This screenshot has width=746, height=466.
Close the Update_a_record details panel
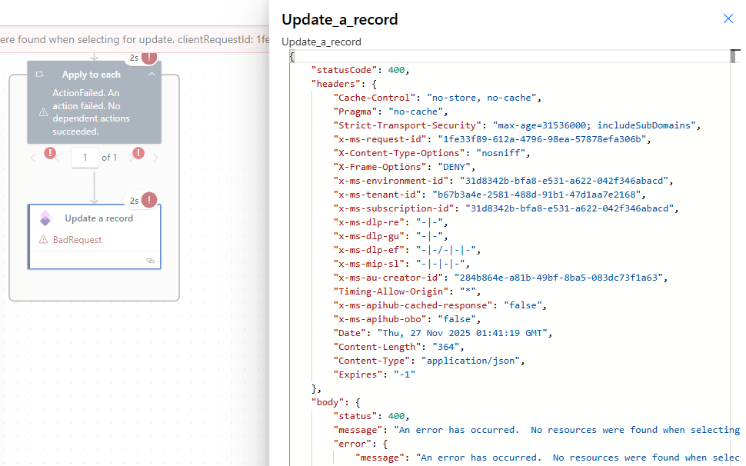(x=728, y=19)
